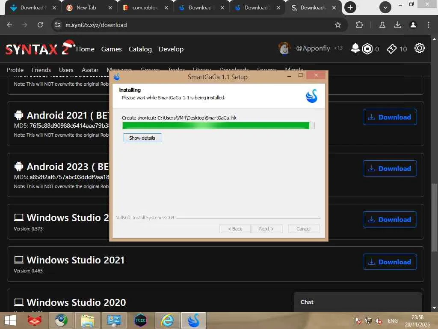Screen dimensions: 438x329
Task: Click Show details in SmartGaGa installer
Action: coord(142,138)
